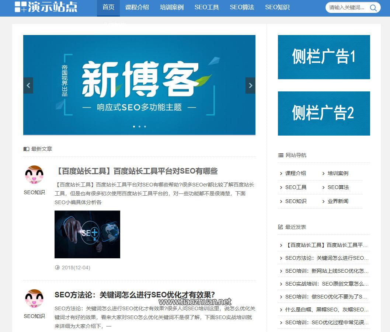Click the clock icon beside 2018(12-04)
The height and width of the screenshot is (332, 390).
tap(58, 268)
